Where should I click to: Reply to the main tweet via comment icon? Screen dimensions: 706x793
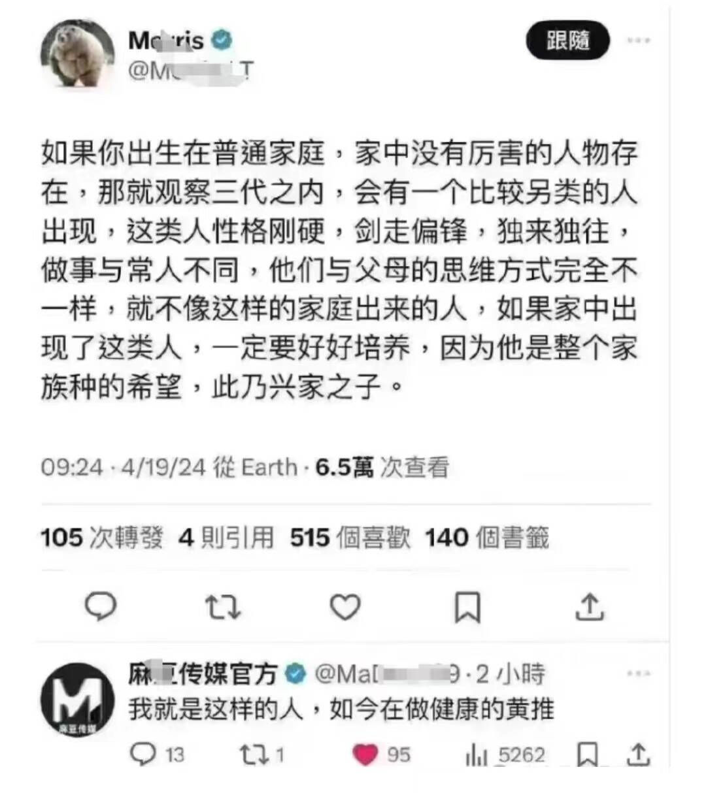[101, 606]
